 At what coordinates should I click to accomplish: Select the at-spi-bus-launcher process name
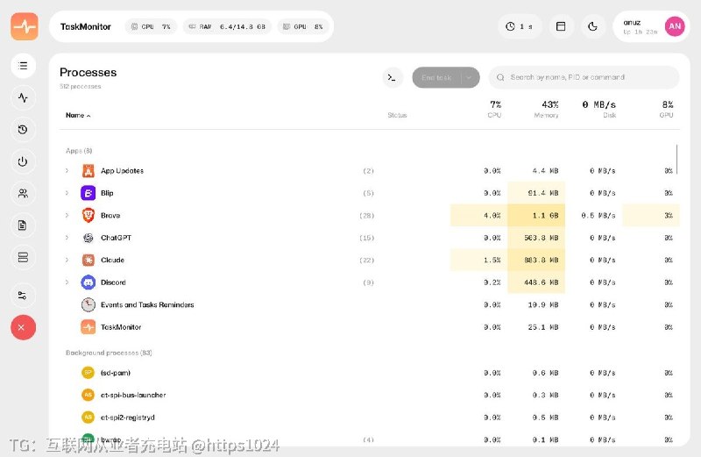point(133,395)
